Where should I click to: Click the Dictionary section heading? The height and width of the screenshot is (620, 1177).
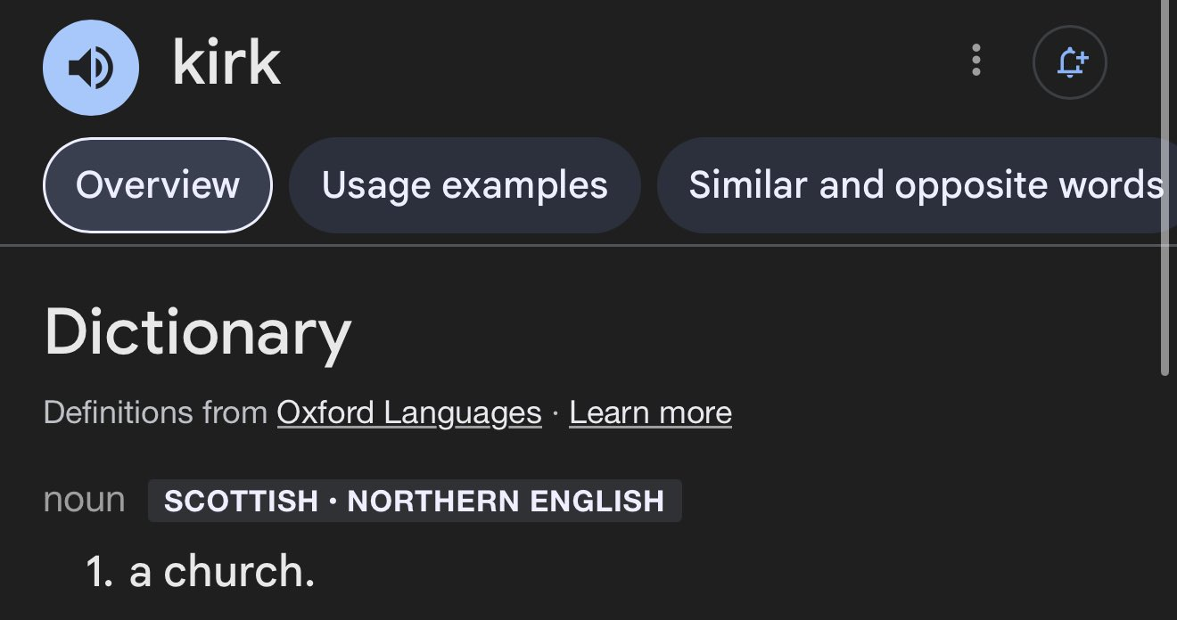[x=198, y=333]
